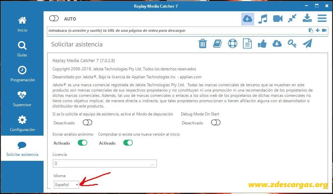Minimize the Replay Media Catcher window
333x194 pixels.
pyautogui.click(x=306, y=6)
